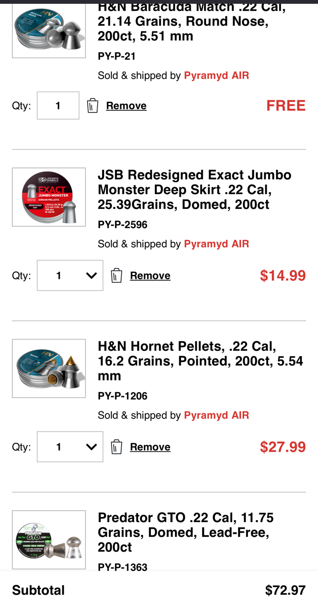This screenshot has width=318, height=601.
Task: Remove H&N Hornet Pellets from cart
Action: [x=150, y=447]
